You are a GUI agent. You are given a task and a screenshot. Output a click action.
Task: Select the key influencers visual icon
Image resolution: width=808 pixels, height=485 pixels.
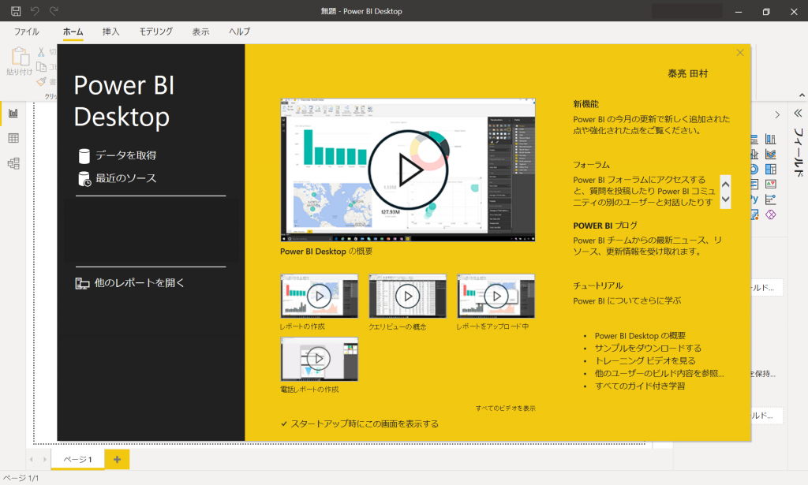pyautogui.click(x=770, y=200)
